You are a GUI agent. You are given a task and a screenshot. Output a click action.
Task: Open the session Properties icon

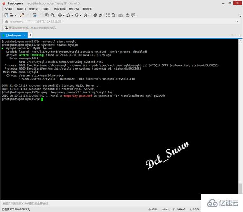pyautogui.click(x=34, y=15)
